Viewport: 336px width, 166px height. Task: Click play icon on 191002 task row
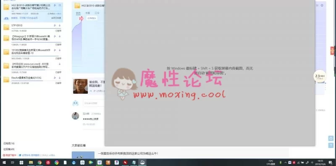(55, 50)
